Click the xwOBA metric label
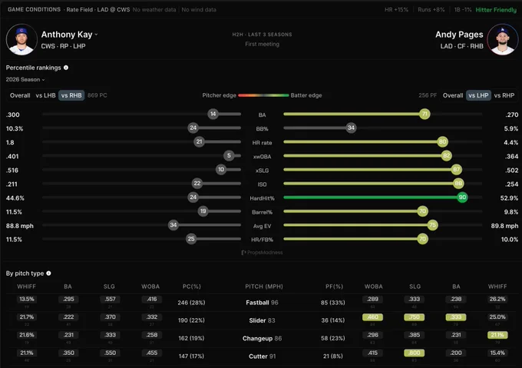The height and width of the screenshot is (368, 522). pos(262,157)
